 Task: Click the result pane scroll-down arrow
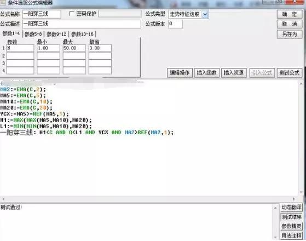pos(275,237)
